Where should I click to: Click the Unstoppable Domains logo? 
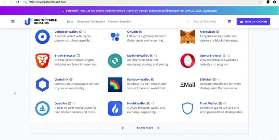[x=40, y=21]
